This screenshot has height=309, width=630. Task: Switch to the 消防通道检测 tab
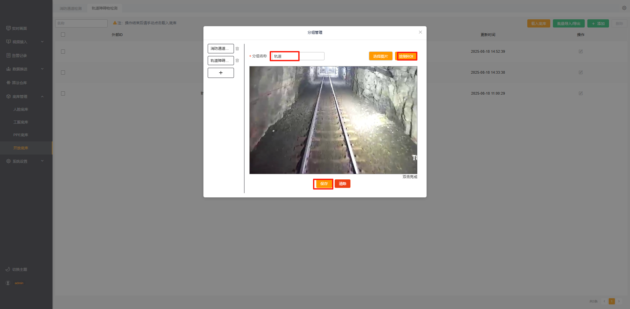[71, 9]
